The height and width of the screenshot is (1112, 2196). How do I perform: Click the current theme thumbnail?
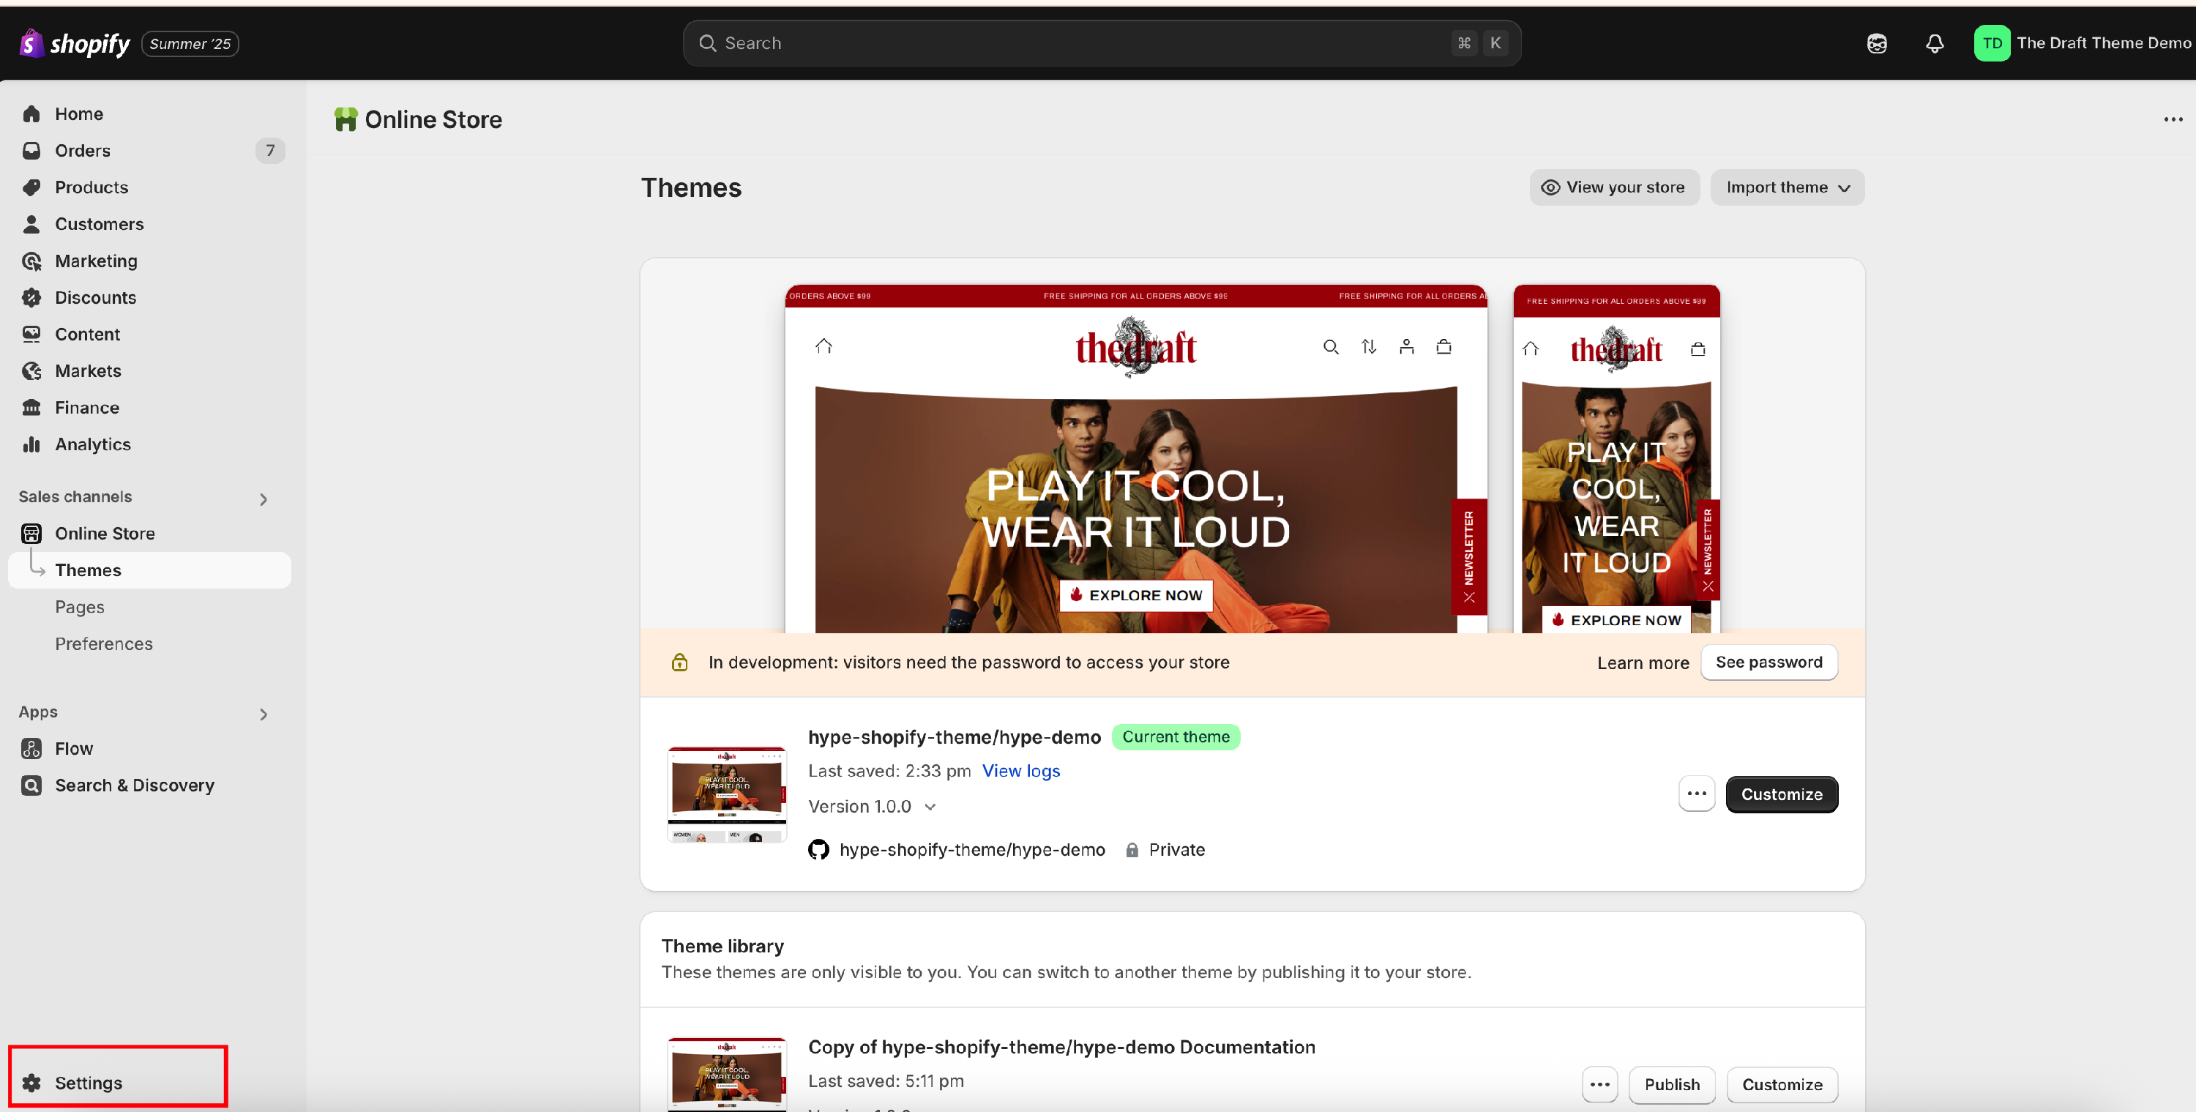[x=726, y=794]
